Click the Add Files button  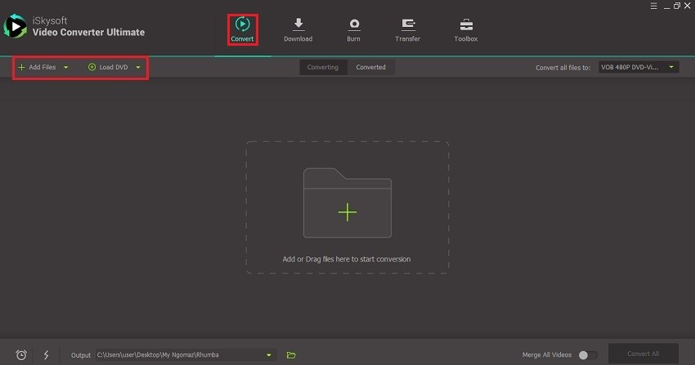37,67
